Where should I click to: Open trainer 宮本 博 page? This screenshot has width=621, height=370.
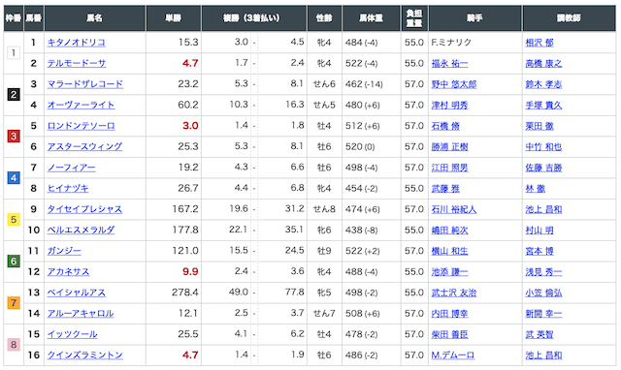click(x=539, y=251)
